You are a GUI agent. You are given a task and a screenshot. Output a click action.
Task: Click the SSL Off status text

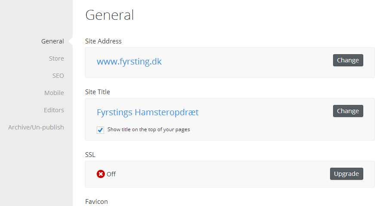111,174
